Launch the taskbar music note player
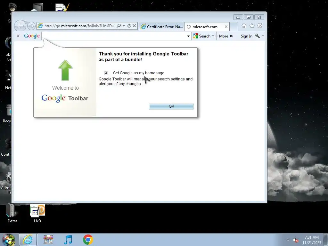This screenshot has height=246, width=328. click(68, 240)
